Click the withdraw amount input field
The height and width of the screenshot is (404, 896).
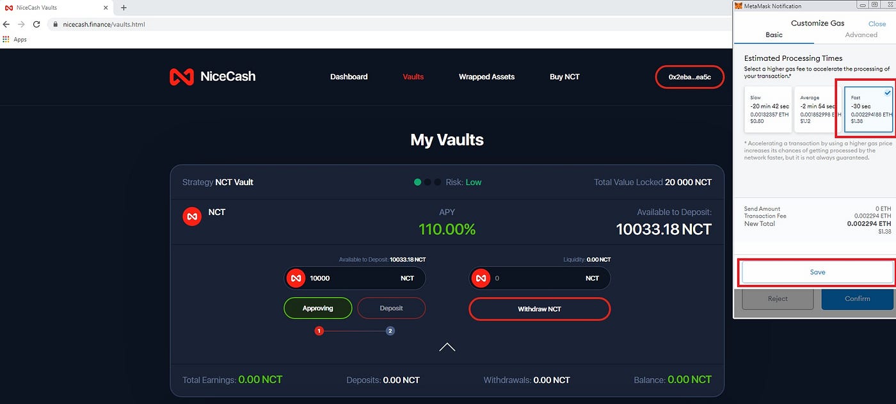point(540,279)
